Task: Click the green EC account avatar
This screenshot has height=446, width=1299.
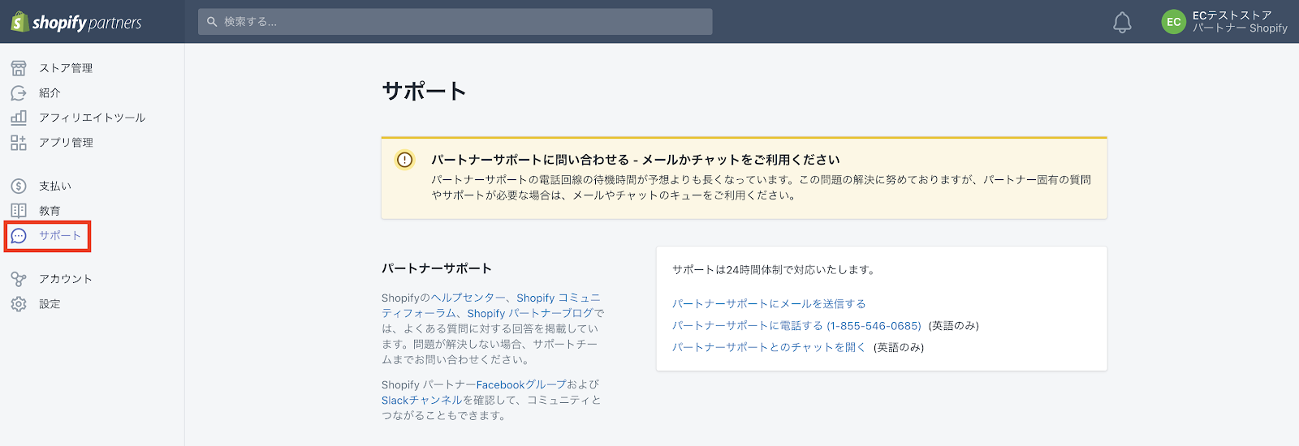Action: [1173, 22]
